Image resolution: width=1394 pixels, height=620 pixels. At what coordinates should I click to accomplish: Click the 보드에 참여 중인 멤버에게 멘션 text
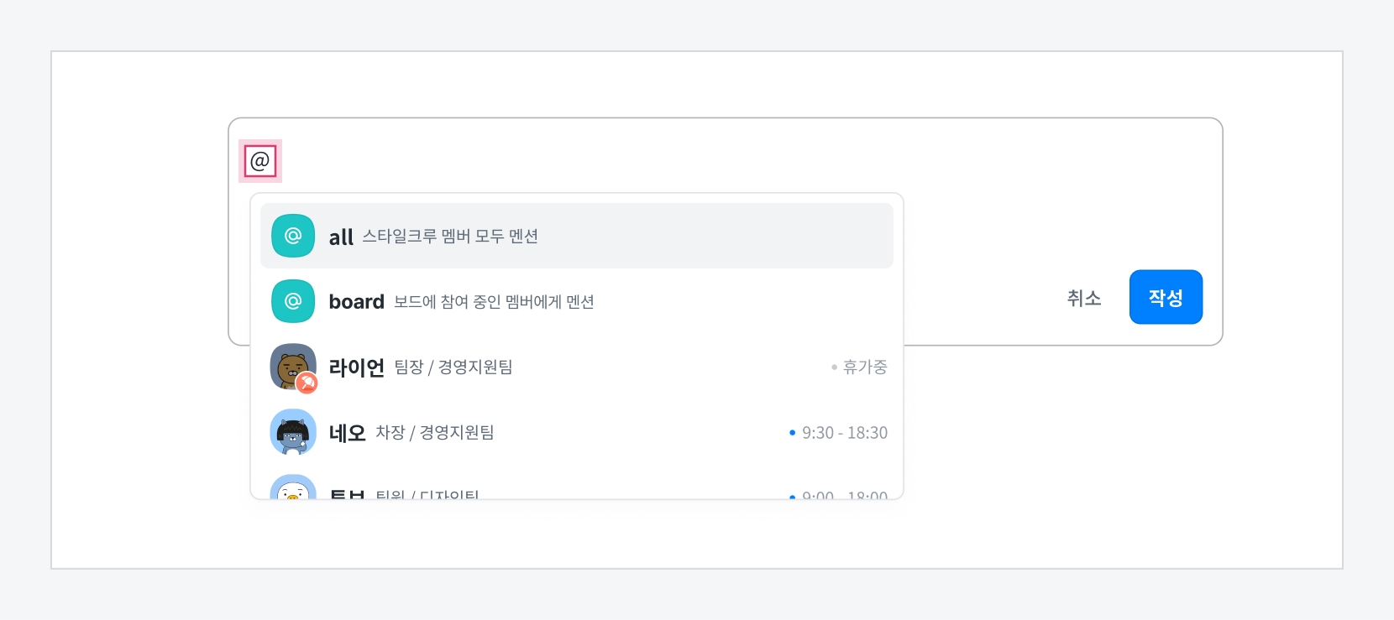click(x=494, y=302)
